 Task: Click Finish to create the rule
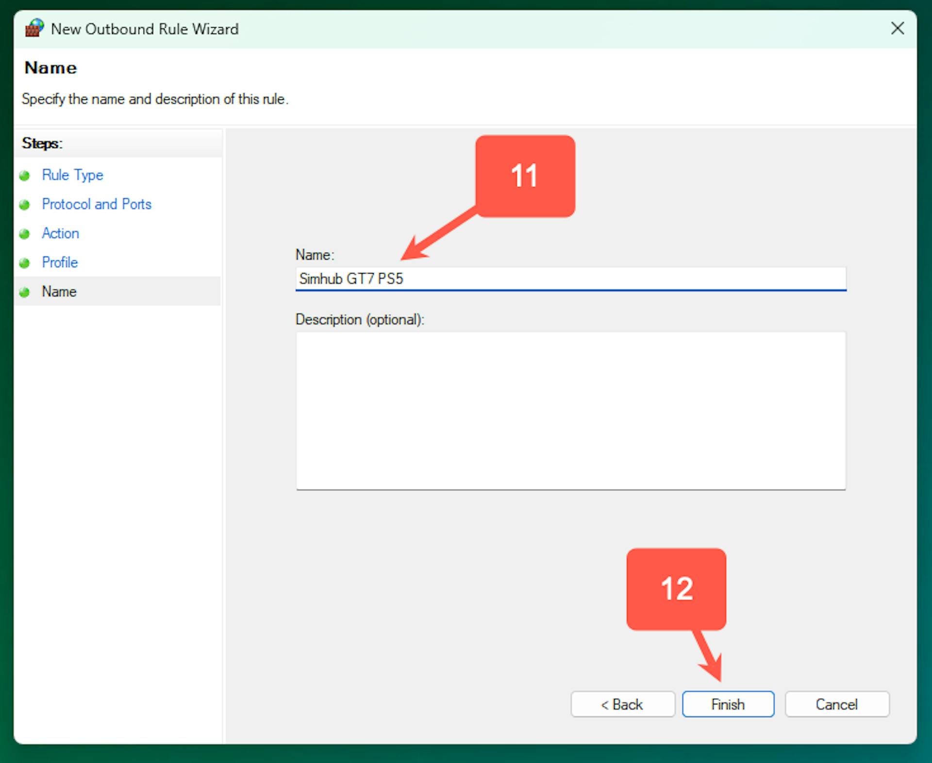pyautogui.click(x=728, y=704)
